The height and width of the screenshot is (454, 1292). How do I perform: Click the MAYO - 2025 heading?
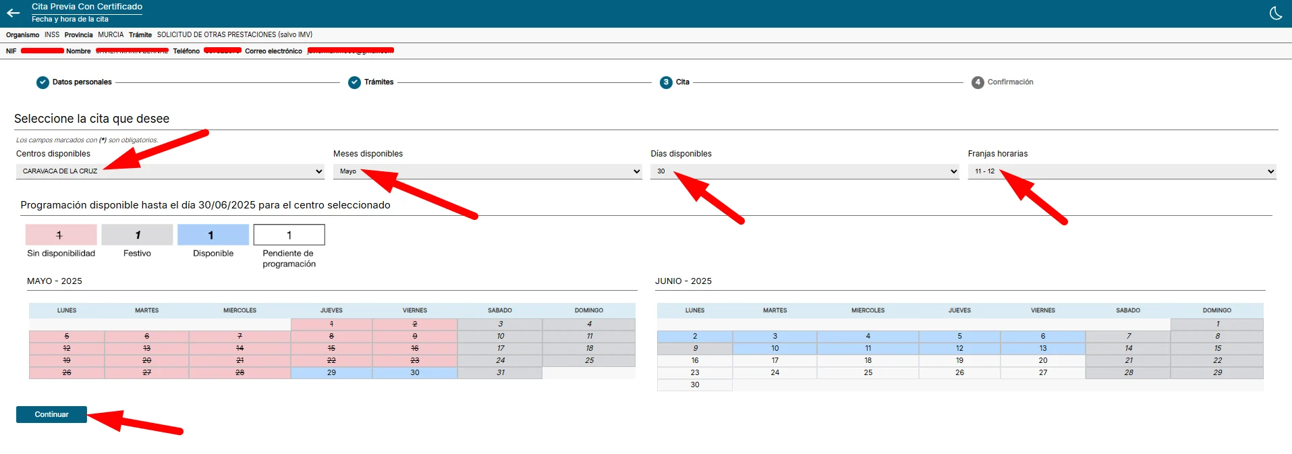point(55,281)
